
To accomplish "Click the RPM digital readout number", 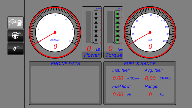I will 55,46.
